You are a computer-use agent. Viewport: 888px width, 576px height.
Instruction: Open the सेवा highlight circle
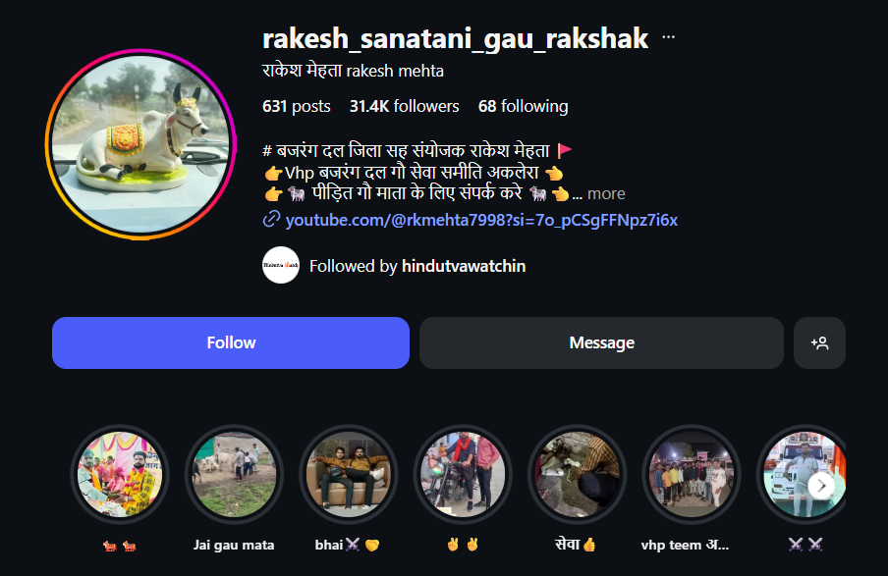pyautogui.click(x=577, y=474)
